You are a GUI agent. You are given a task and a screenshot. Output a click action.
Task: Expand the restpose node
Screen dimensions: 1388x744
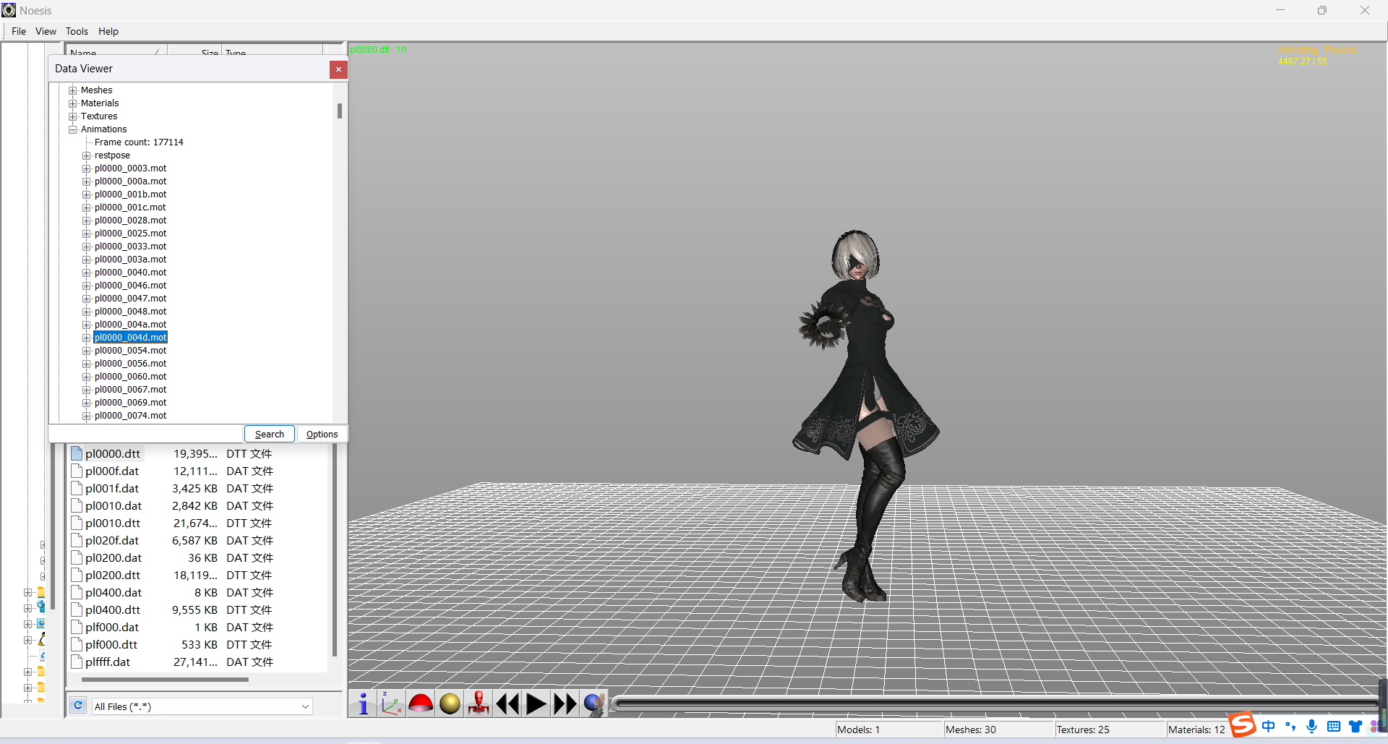(x=87, y=155)
